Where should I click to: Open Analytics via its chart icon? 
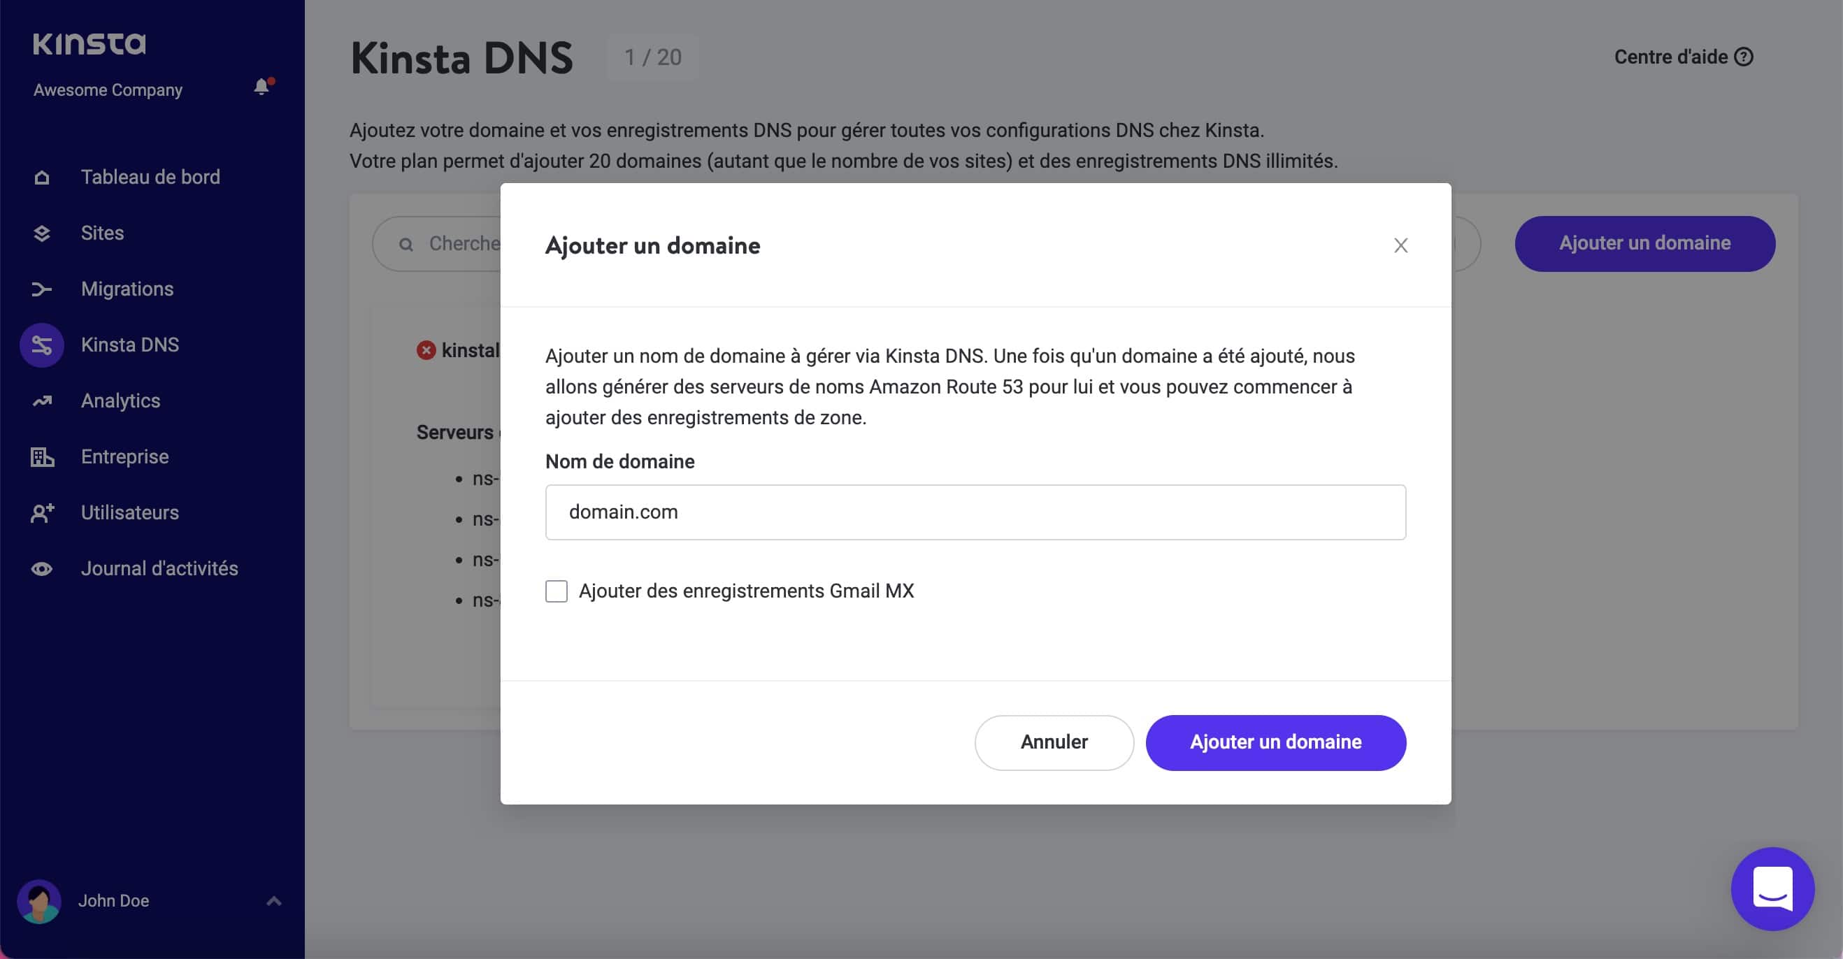[x=41, y=400]
